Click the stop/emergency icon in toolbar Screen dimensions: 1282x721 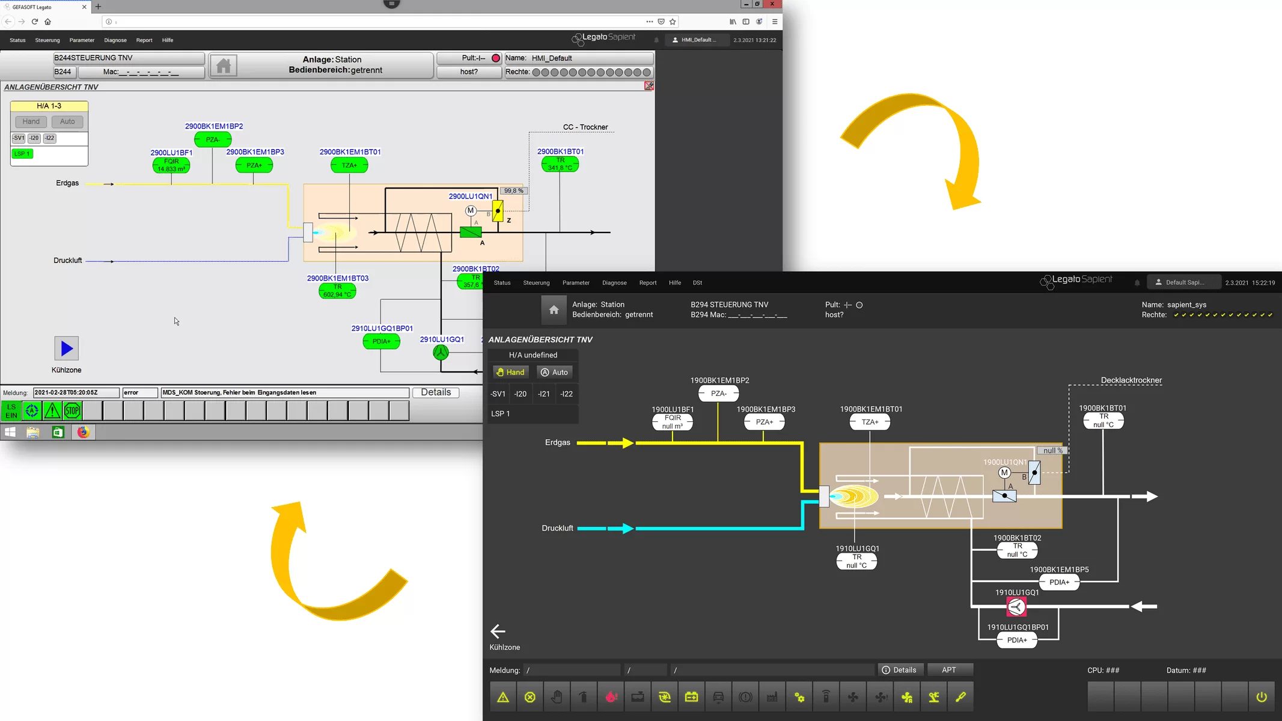coord(72,410)
